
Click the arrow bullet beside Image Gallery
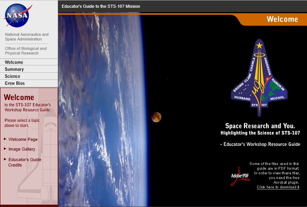pos(5,149)
